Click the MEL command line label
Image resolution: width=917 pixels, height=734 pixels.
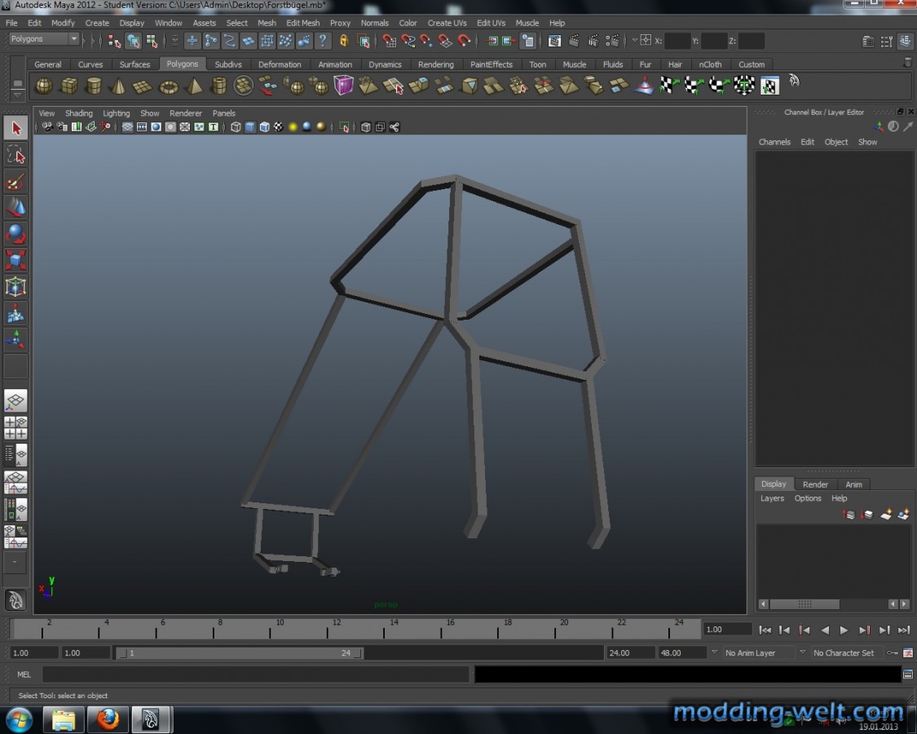click(x=24, y=674)
